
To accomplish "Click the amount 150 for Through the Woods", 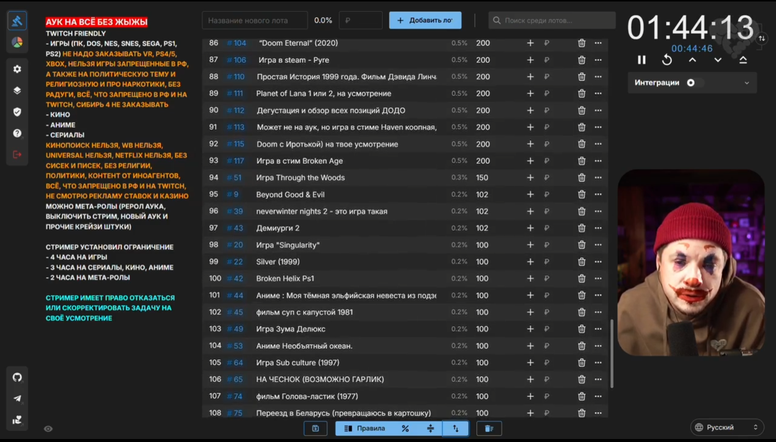I will click(482, 178).
